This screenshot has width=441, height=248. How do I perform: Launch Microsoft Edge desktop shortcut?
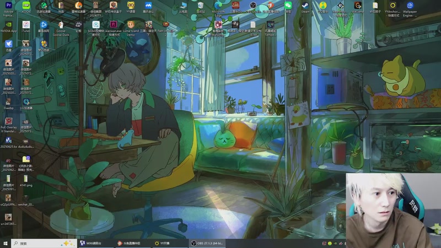[x=218, y=9]
